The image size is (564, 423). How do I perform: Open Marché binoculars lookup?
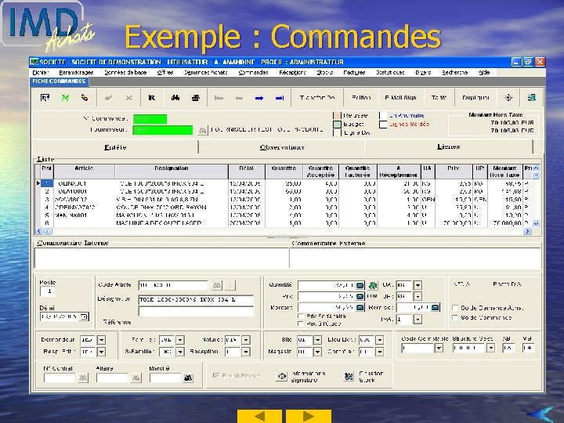pyautogui.click(x=188, y=378)
